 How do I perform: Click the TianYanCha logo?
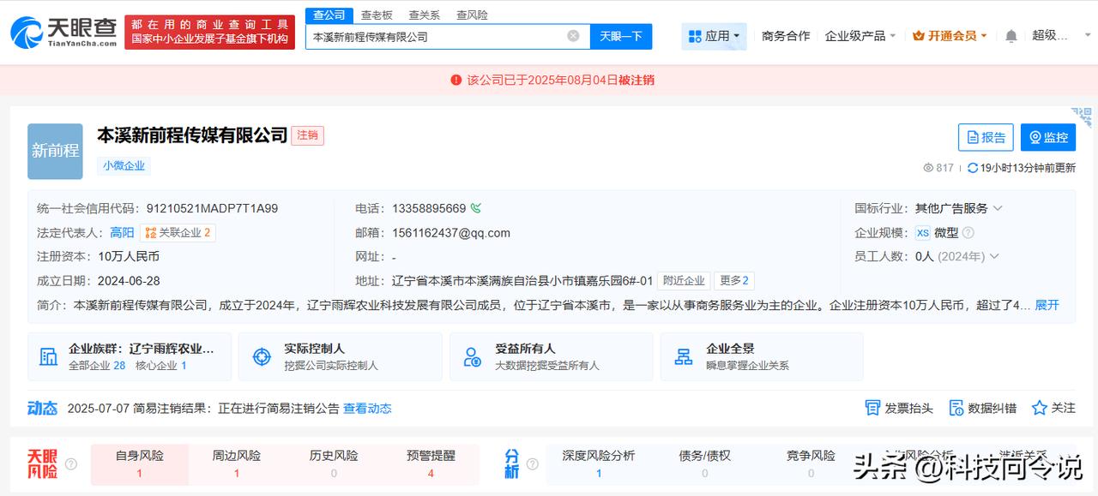tap(63, 33)
